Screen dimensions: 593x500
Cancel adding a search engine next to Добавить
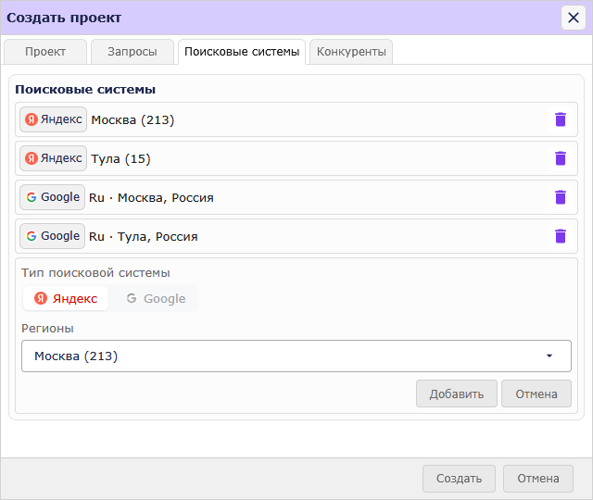536,394
